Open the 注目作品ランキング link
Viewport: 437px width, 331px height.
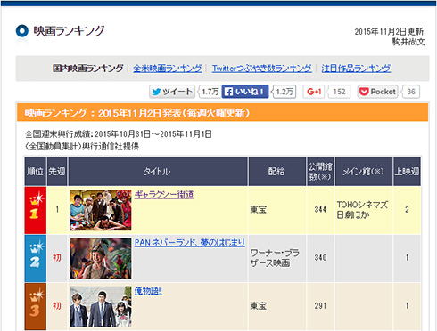pos(356,69)
